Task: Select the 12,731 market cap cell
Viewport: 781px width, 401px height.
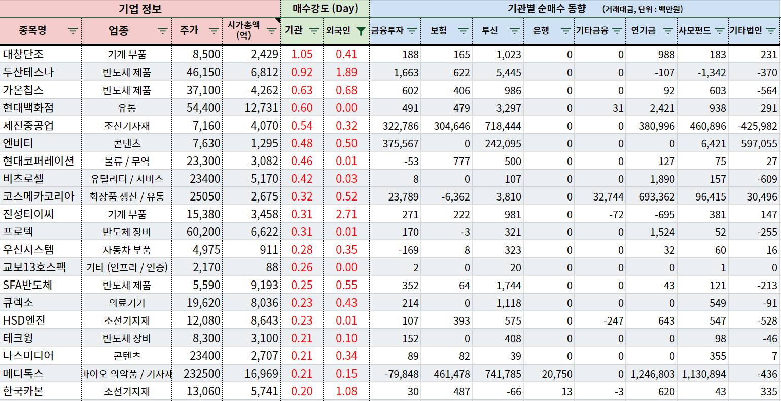Action: click(x=252, y=107)
